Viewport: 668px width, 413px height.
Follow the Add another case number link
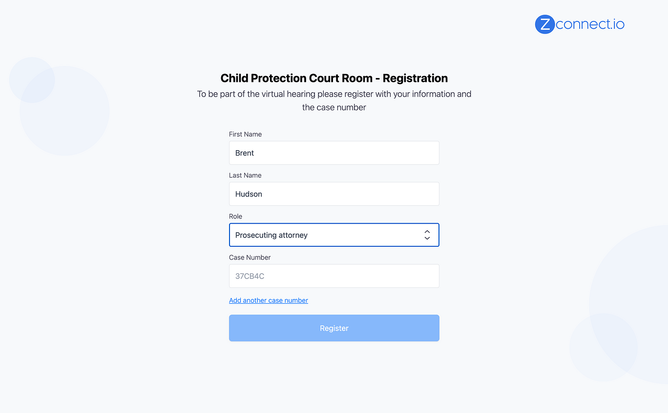(x=269, y=300)
